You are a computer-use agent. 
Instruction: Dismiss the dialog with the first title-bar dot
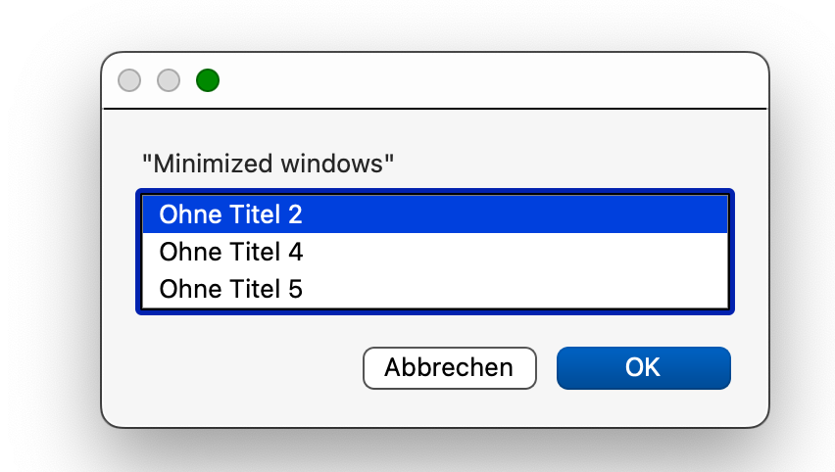(129, 80)
